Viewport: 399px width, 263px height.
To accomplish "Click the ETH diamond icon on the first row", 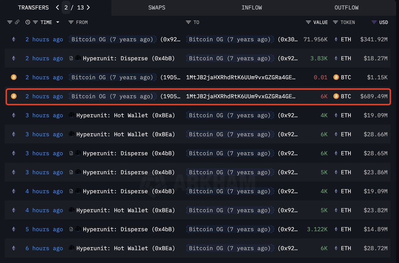I will tap(13, 39).
